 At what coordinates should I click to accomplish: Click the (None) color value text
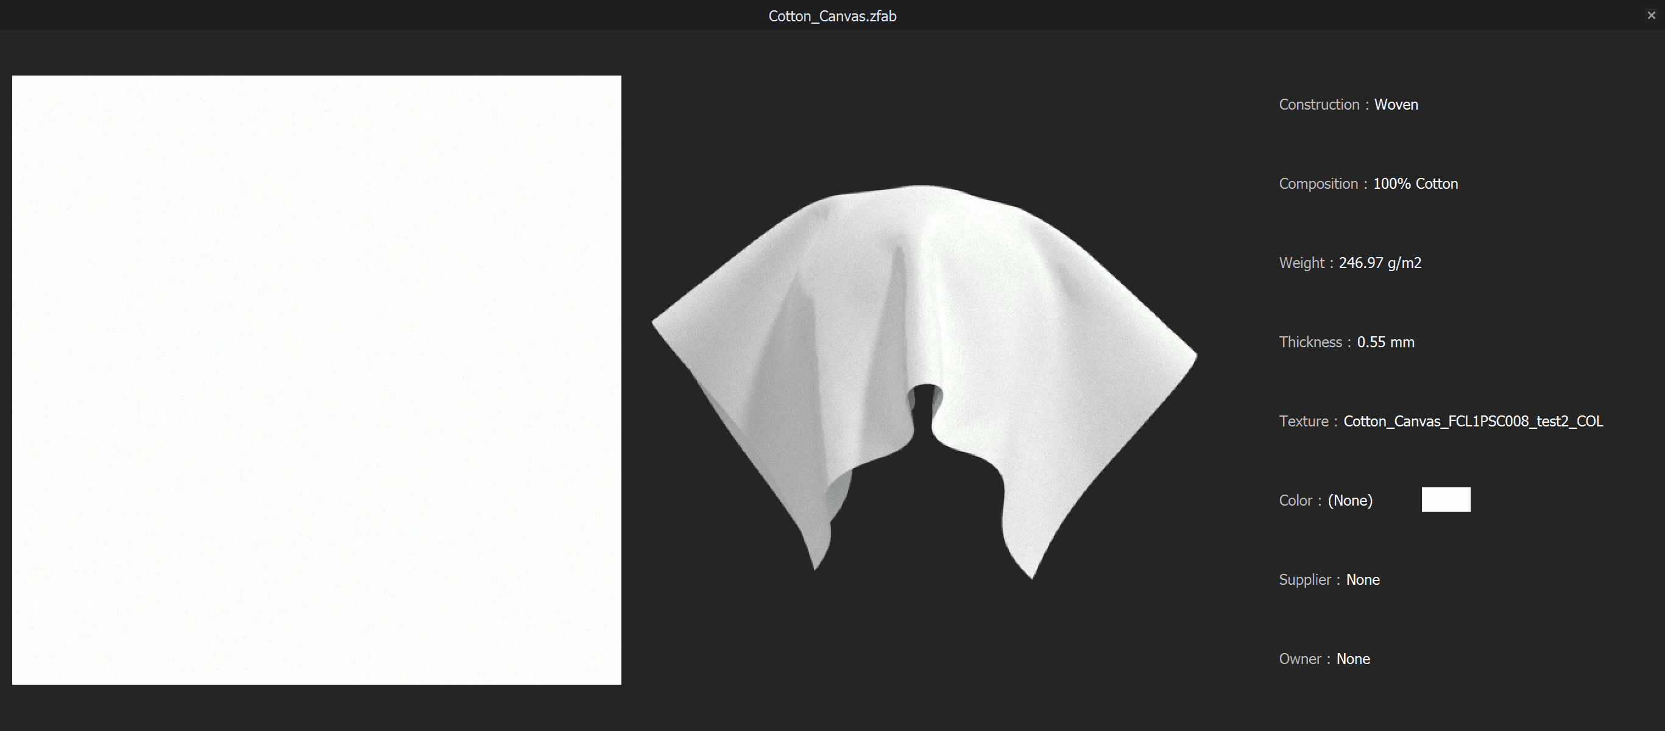(x=1349, y=501)
